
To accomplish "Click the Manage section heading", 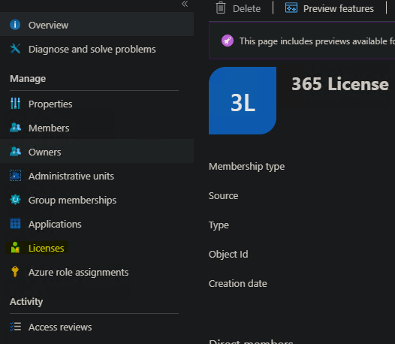I will (28, 78).
